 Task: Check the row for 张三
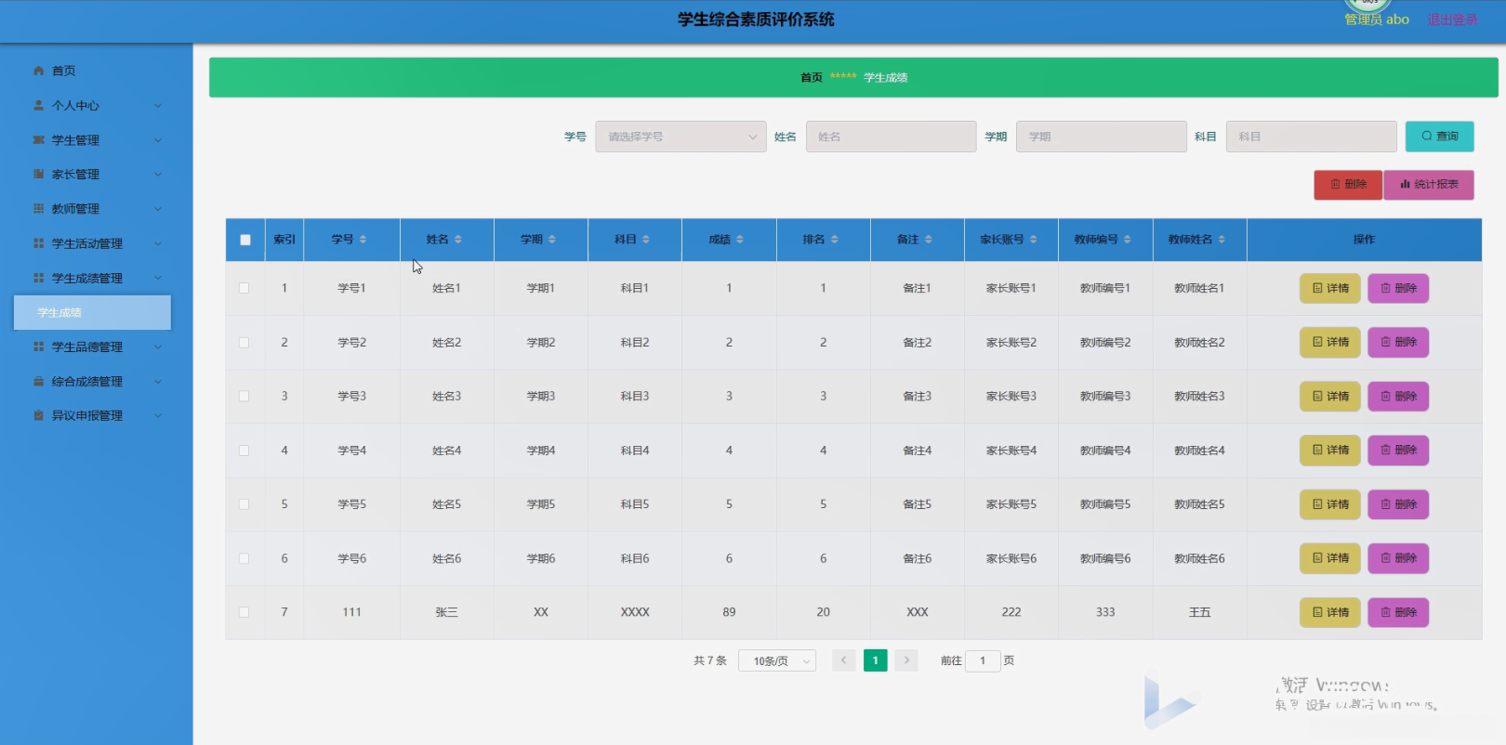point(244,612)
